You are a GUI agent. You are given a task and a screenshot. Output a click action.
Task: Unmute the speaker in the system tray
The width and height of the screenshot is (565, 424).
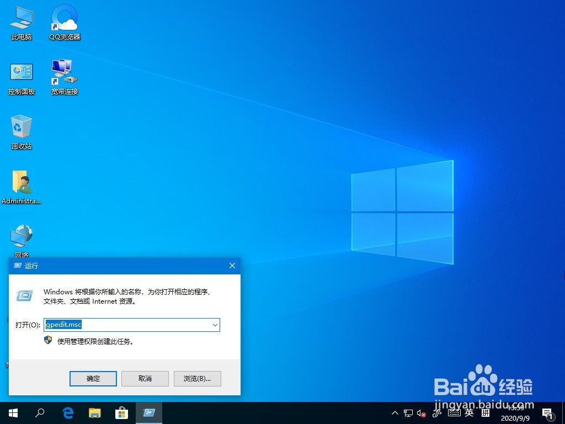pyautogui.click(x=420, y=412)
